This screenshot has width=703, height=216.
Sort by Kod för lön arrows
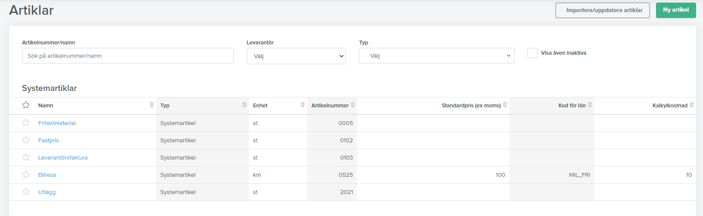[x=590, y=105]
